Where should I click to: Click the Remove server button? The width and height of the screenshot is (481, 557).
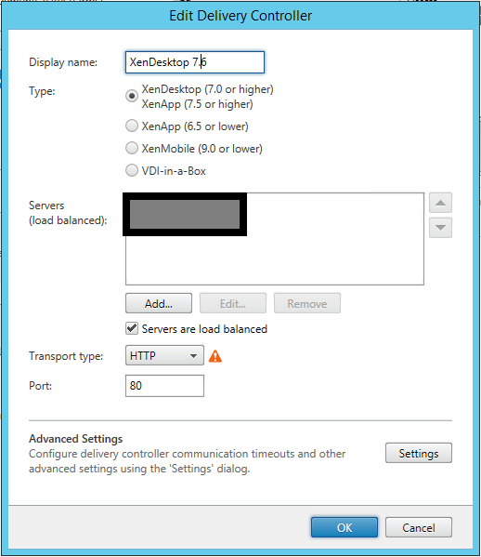pyautogui.click(x=306, y=303)
